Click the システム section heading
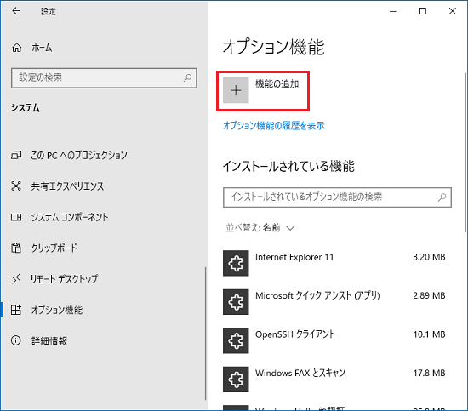 26,108
